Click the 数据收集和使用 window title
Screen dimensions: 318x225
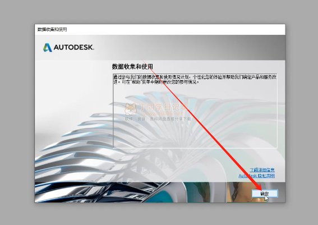point(52,29)
